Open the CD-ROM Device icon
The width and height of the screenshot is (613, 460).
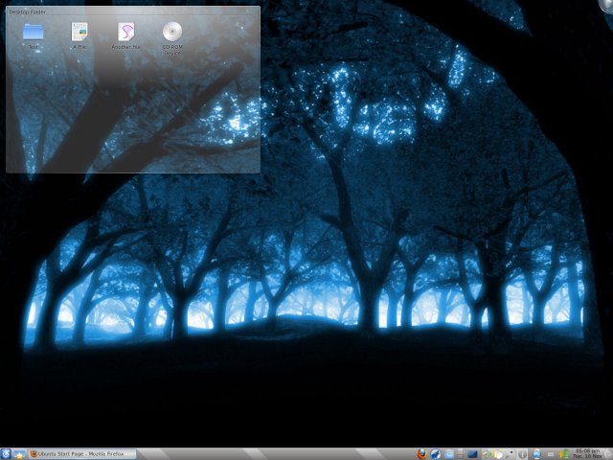tap(172, 32)
